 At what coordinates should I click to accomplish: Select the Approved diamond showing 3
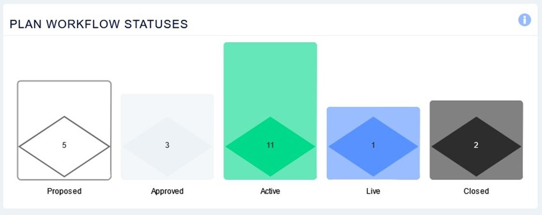tap(167, 146)
